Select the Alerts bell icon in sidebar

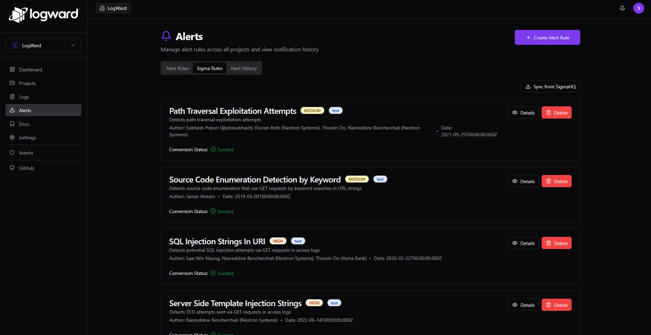(12, 110)
